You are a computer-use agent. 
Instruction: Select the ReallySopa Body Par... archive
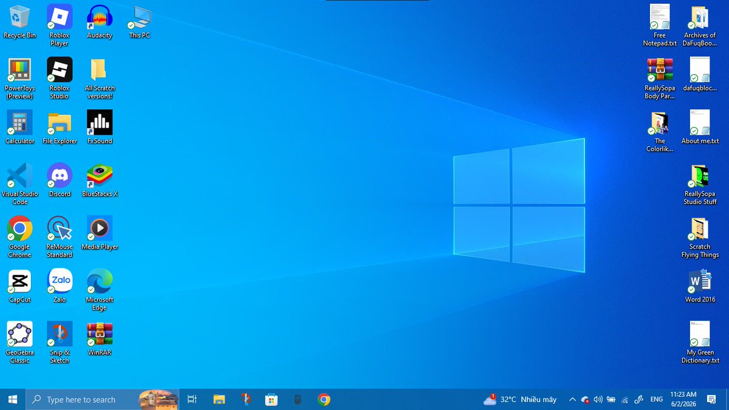click(x=660, y=78)
